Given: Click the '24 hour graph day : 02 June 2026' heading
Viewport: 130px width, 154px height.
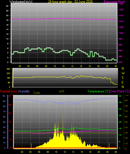Looking at the screenshot, I should (x=70, y=2).
